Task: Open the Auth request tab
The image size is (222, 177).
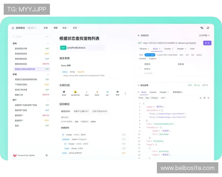Action: pyautogui.click(x=192, y=49)
